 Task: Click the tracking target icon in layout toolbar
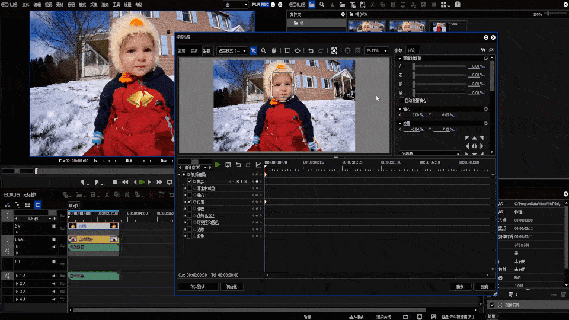coord(334,51)
